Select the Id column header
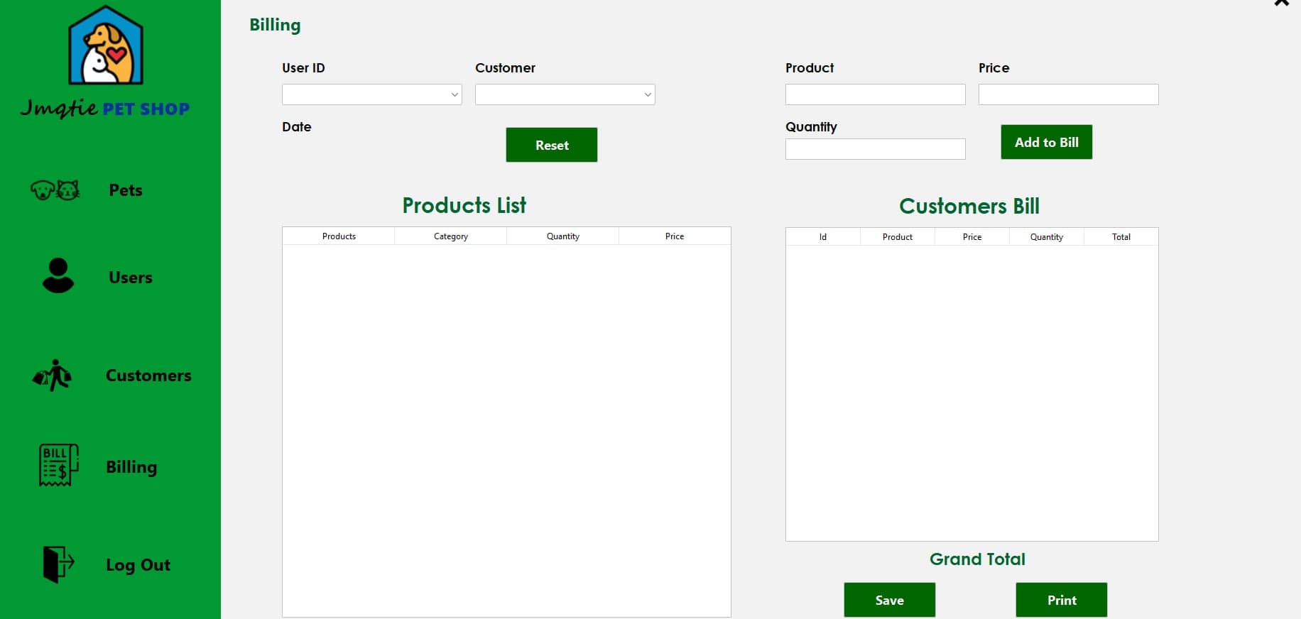The width and height of the screenshot is (1301, 619). click(823, 237)
